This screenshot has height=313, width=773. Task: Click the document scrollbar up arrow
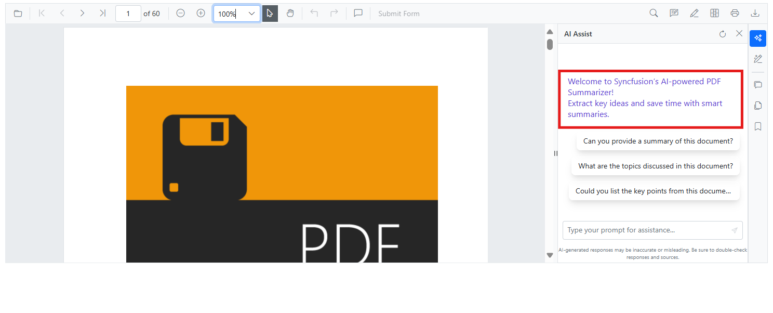tap(550, 32)
